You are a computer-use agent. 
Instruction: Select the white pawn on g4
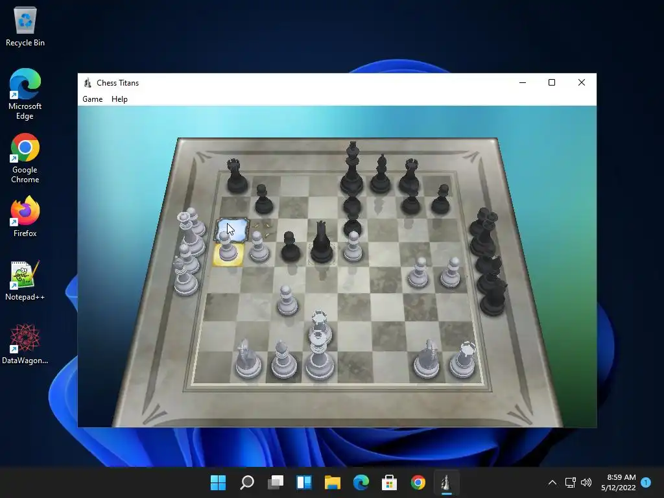[419, 272]
